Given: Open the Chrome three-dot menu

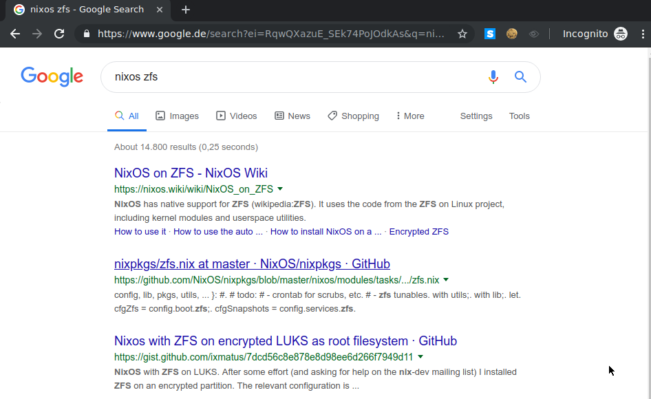Looking at the screenshot, I should 643,34.
